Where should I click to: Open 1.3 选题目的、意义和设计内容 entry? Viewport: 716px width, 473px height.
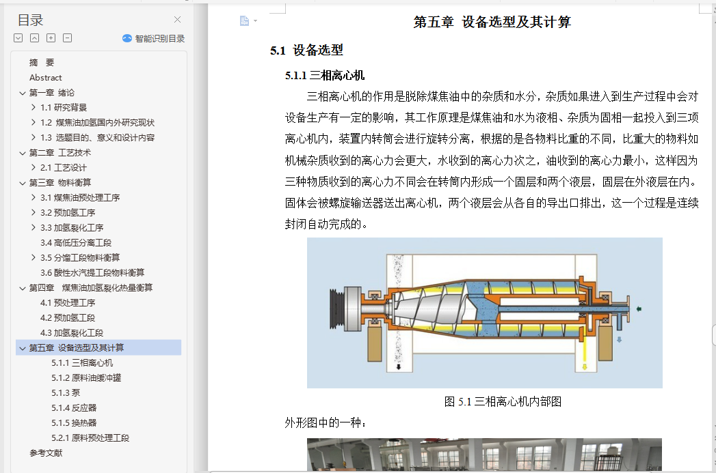97,138
